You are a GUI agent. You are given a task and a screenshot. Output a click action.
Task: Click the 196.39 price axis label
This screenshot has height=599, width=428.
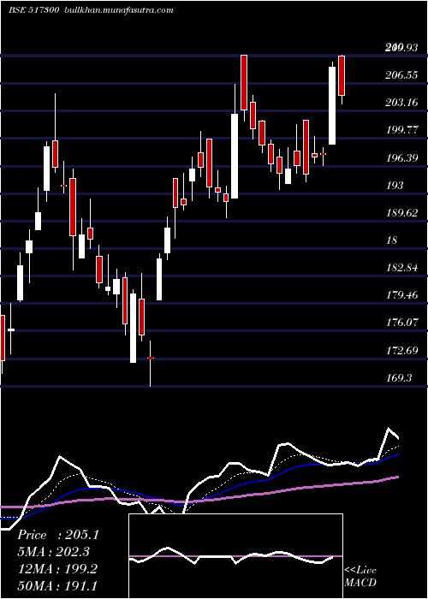coord(401,157)
